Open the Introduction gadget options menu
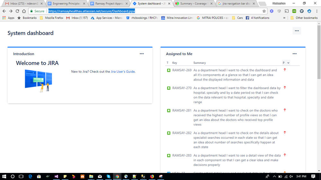321x180 pixels. [142, 54]
